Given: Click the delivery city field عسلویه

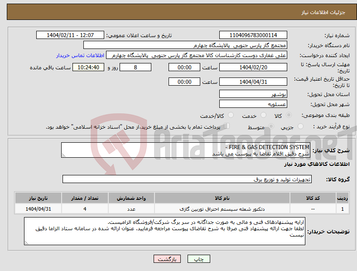Looking at the screenshot, I should pyautogui.click(x=253, y=104).
